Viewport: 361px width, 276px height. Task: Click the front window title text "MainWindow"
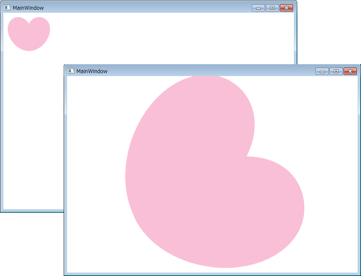92,71
